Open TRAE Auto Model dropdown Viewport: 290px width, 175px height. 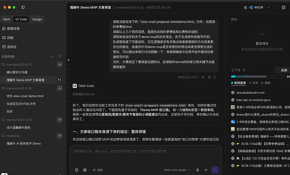pos(177,170)
